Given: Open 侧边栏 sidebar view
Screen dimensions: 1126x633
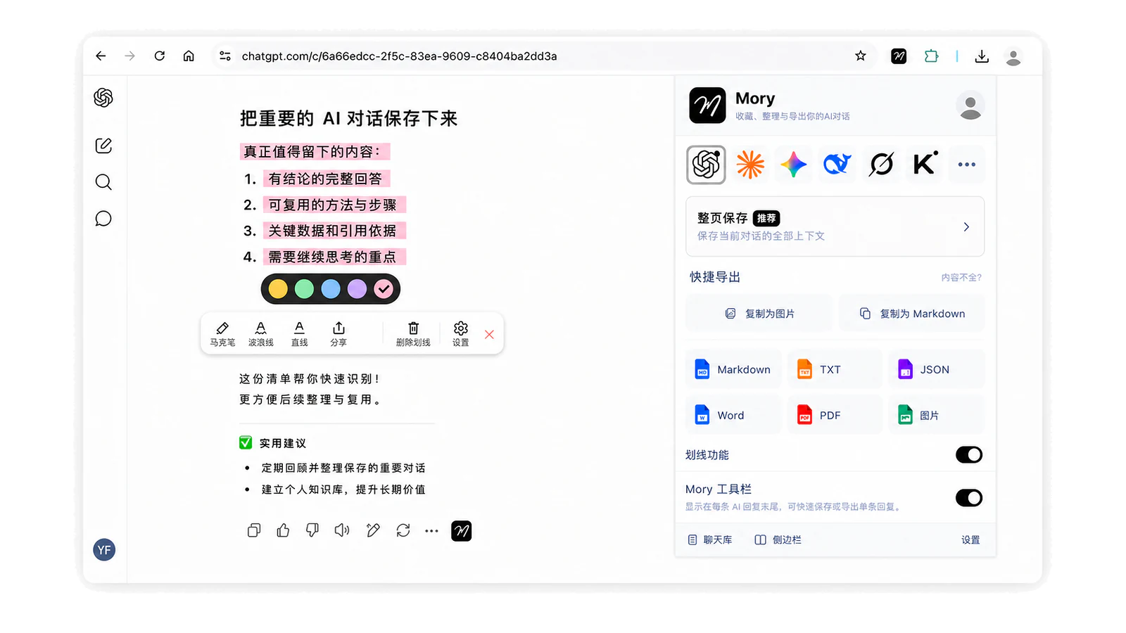Looking at the screenshot, I should tap(778, 540).
